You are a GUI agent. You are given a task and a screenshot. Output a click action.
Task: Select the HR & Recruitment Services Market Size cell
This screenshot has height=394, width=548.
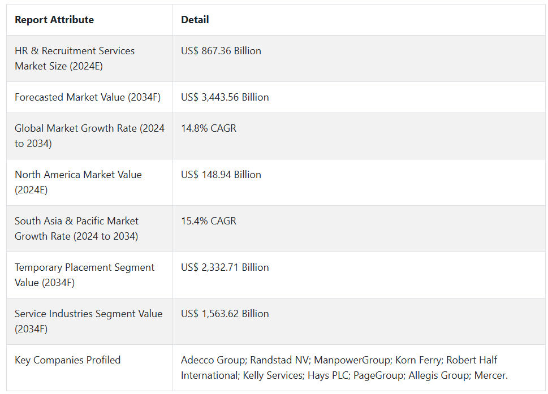(x=75, y=58)
